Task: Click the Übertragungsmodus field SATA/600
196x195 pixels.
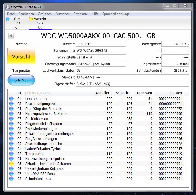Action: [x=101, y=64]
